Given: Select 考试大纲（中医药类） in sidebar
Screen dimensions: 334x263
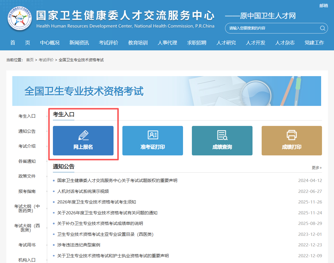Looking at the screenshot, I should (x=27, y=208).
